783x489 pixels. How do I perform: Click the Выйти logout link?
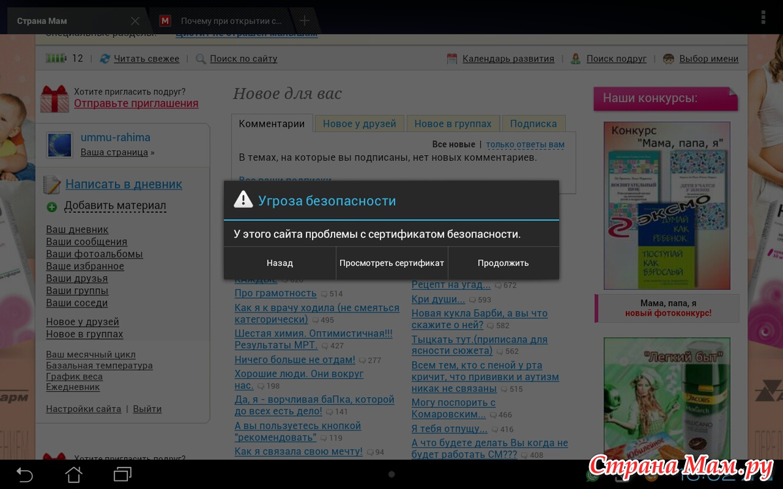[147, 409]
